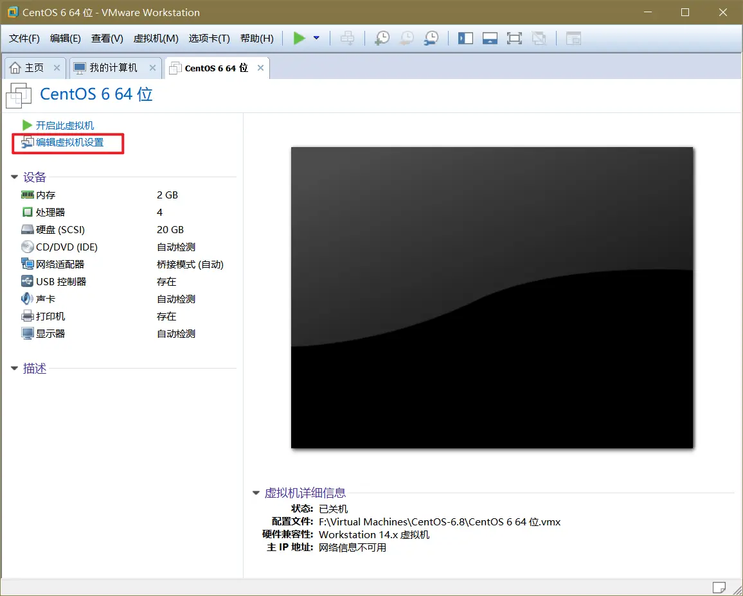743x596 pixels.
Task: Click the 已关机 status value
Action: (334, 509)
